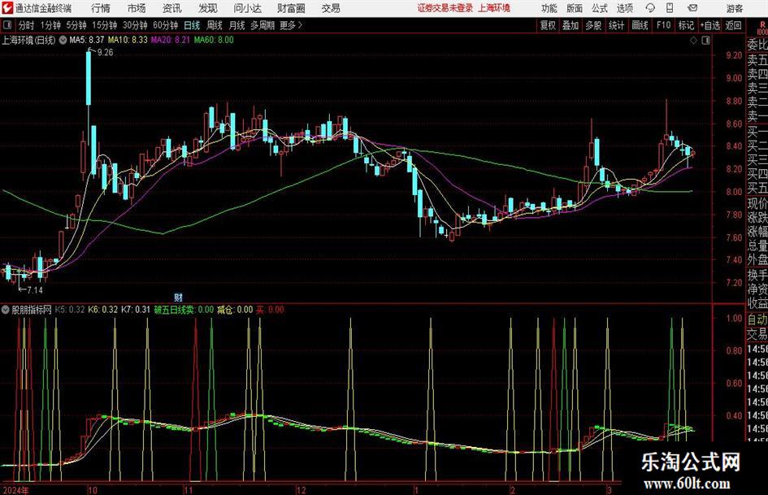Switch to the 15分钟 period tab
This screenshot has width=768, height=495.
[x=105, y=25]
